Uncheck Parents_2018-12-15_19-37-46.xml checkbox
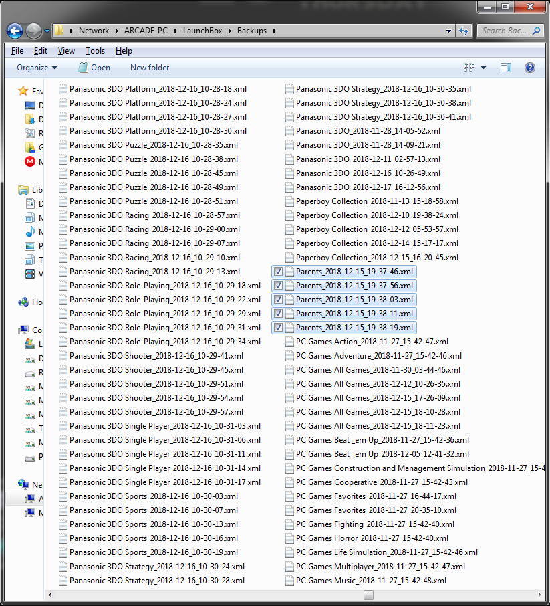 click(278, 272)
